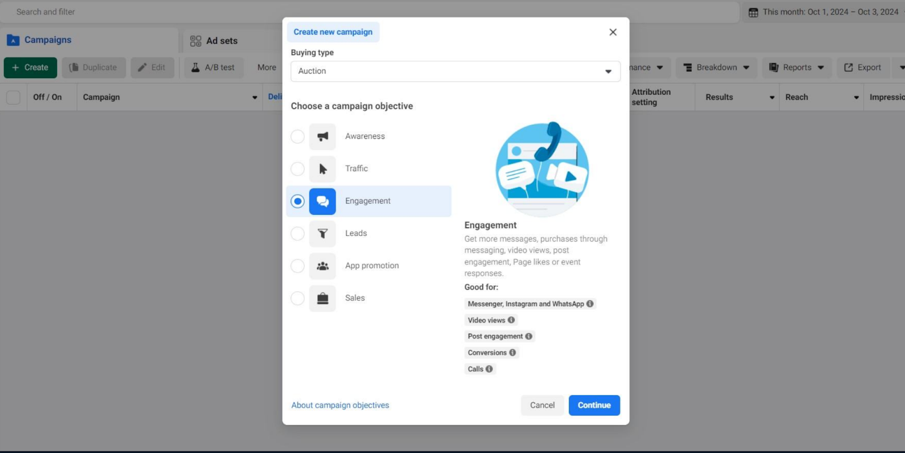Click the App promotion objective label

pos(372,265)
